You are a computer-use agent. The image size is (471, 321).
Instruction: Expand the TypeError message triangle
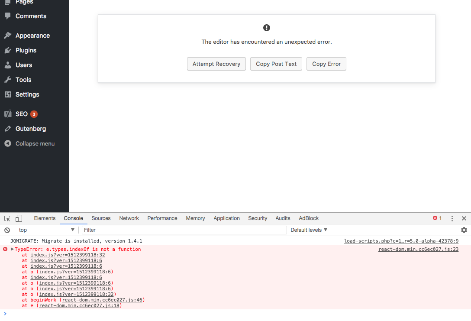point(12,249)
